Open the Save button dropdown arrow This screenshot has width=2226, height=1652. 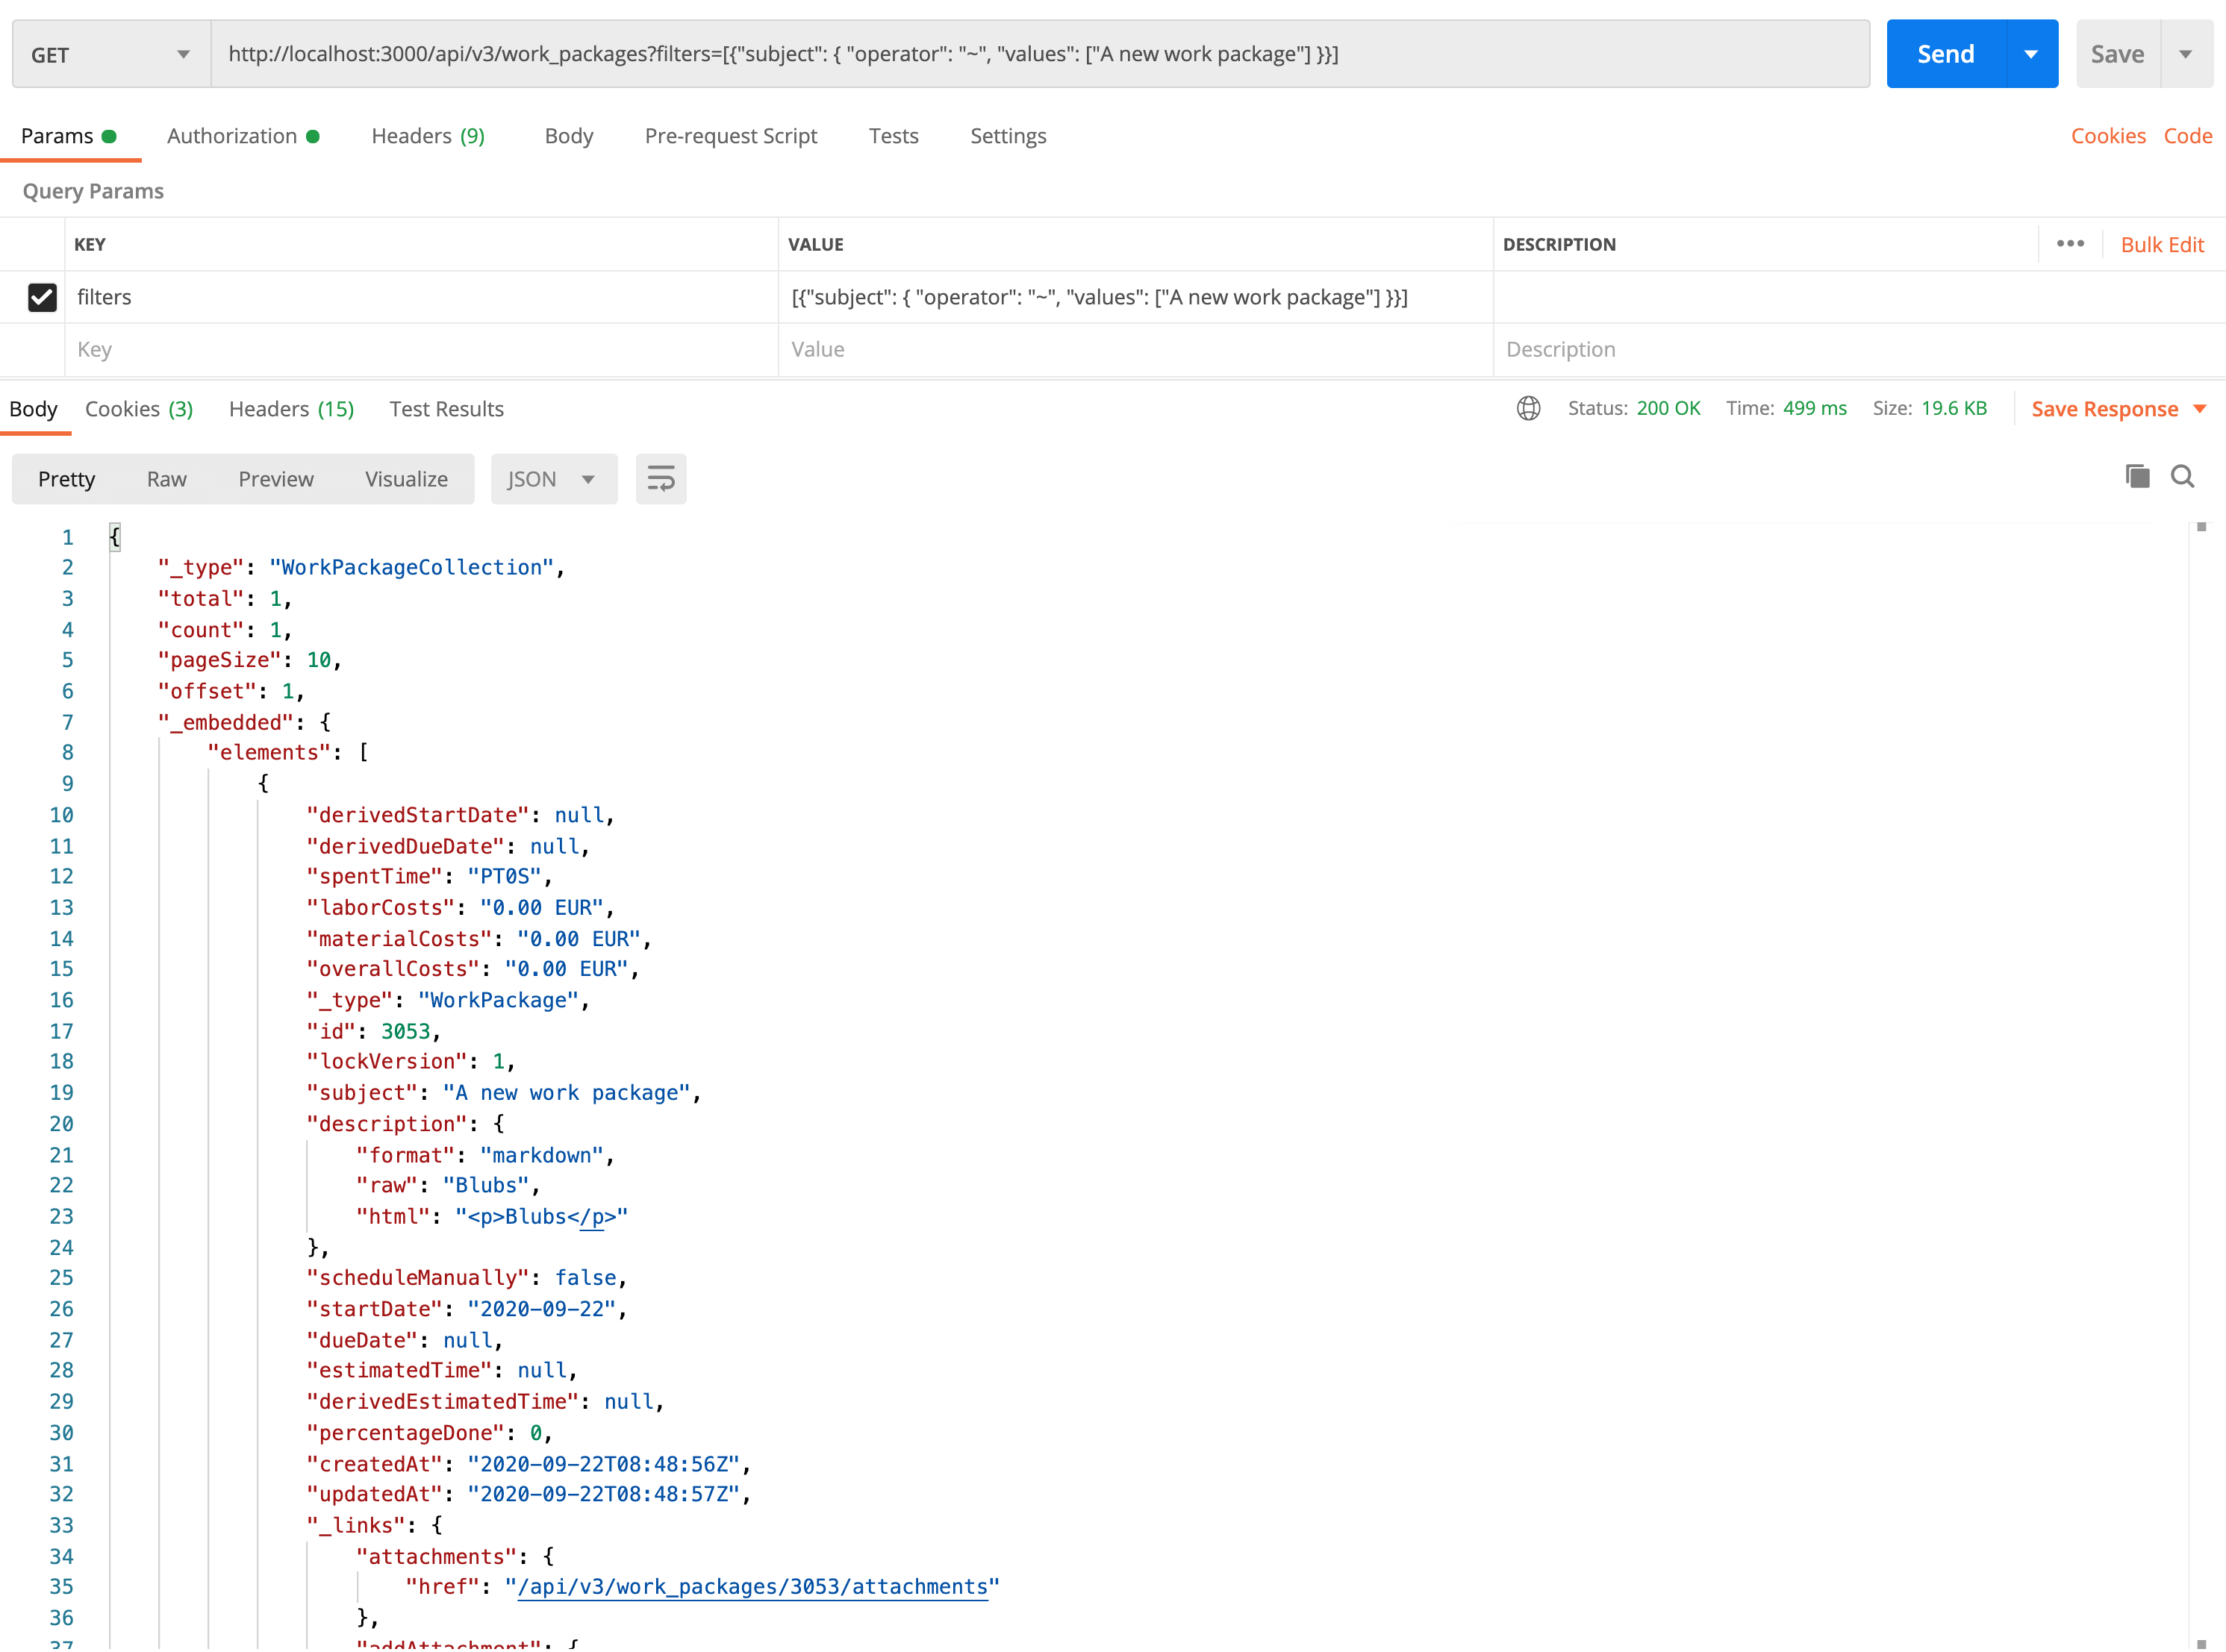pyautogui.click(x=2187, y=53)
